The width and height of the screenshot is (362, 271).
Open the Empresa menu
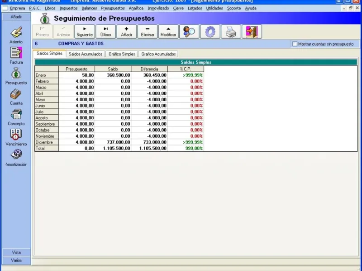17,8
